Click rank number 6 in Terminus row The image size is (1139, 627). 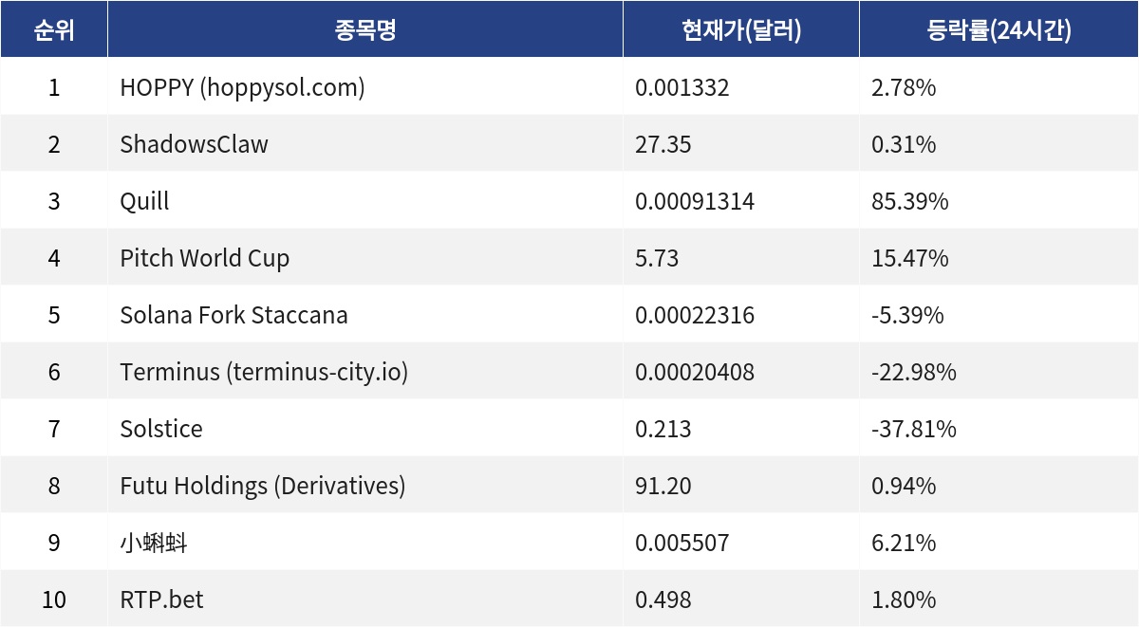54,373
